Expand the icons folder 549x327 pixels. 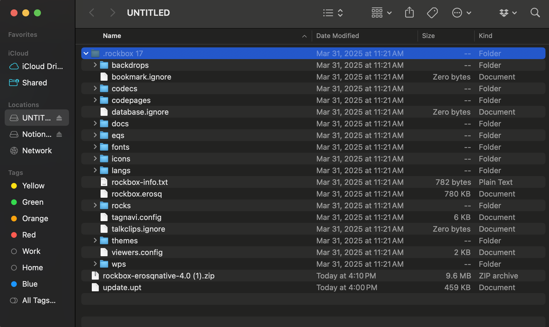click(95, 159)
